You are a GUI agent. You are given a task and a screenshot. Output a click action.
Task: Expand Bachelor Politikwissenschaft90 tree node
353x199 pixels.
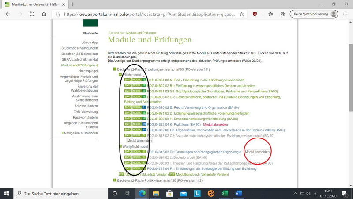pyautogui.click(x=115, y=180)
